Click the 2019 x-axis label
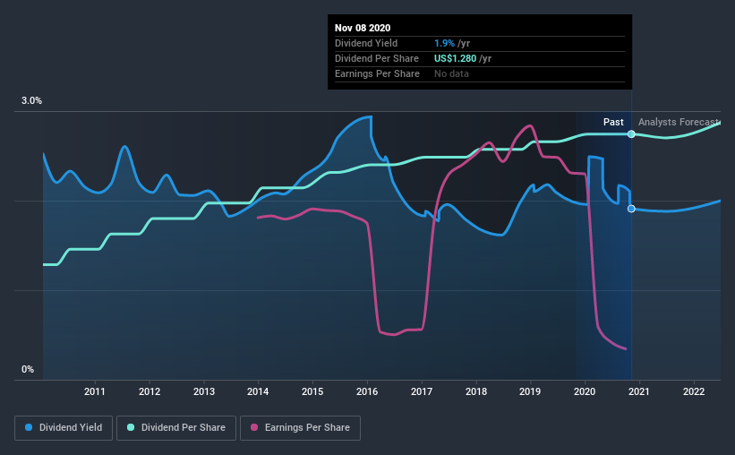The width and height of the screenshot is (735, 455). click(x=530, y=391)
